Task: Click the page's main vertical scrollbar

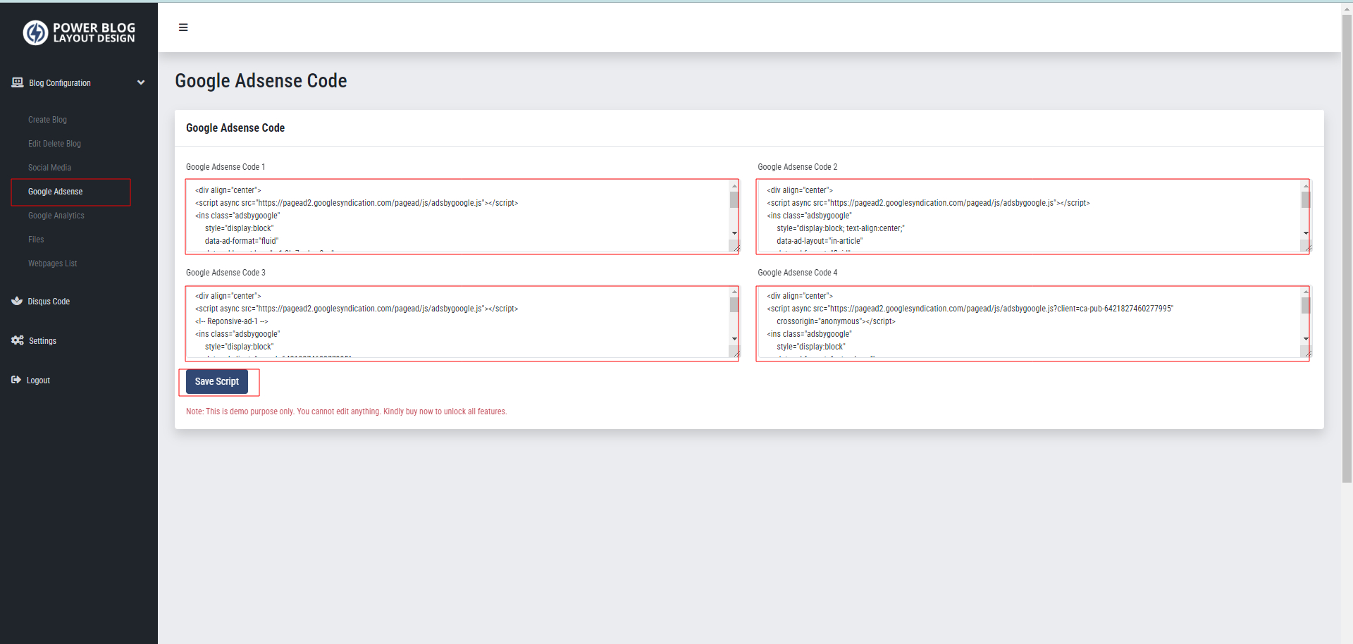Action: click(1347, 247)
